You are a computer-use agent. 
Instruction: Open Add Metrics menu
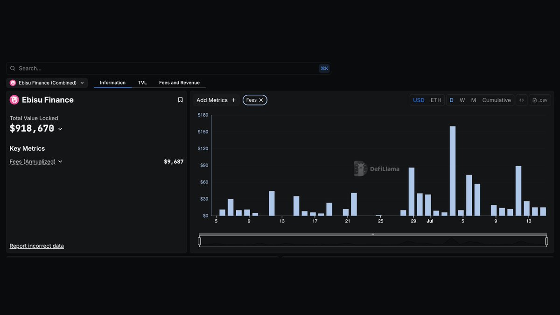216,100
